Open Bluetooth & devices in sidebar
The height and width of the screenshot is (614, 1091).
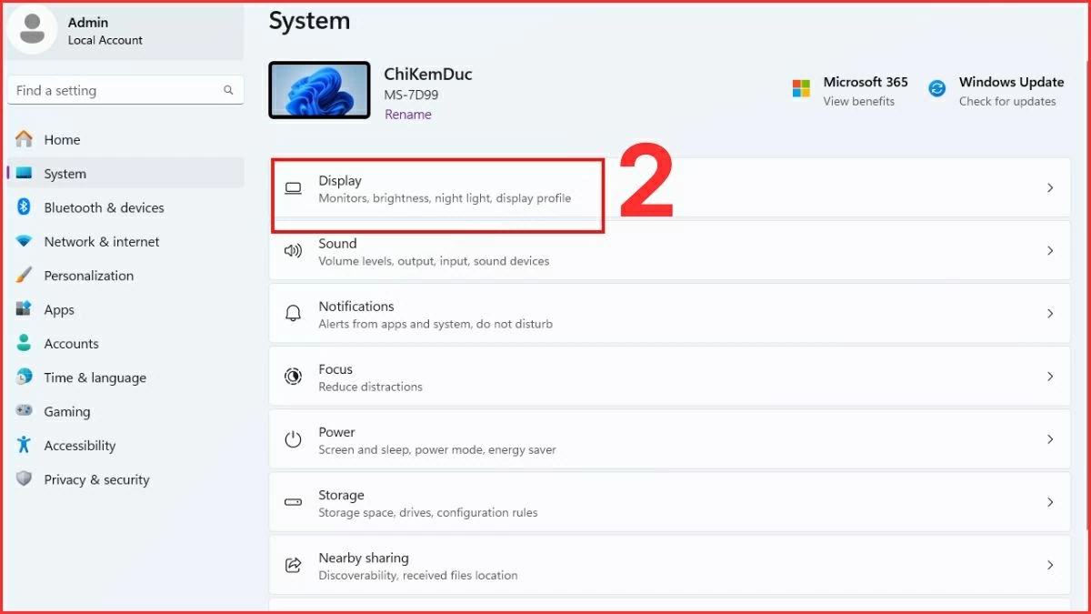(104, 207)
